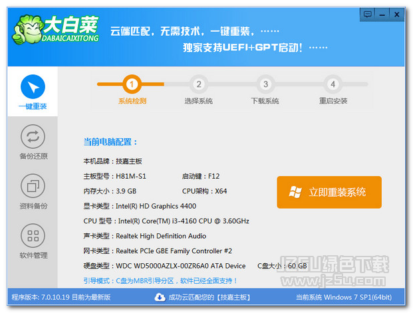Click the WDC WD5000AZLX hard disk line
This screenshot has height=313, width=413.
(x=164, y=266)
